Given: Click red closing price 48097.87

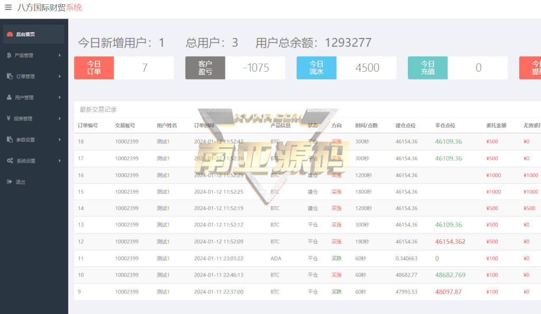Looking at the screenshot, I should point(448,292).
